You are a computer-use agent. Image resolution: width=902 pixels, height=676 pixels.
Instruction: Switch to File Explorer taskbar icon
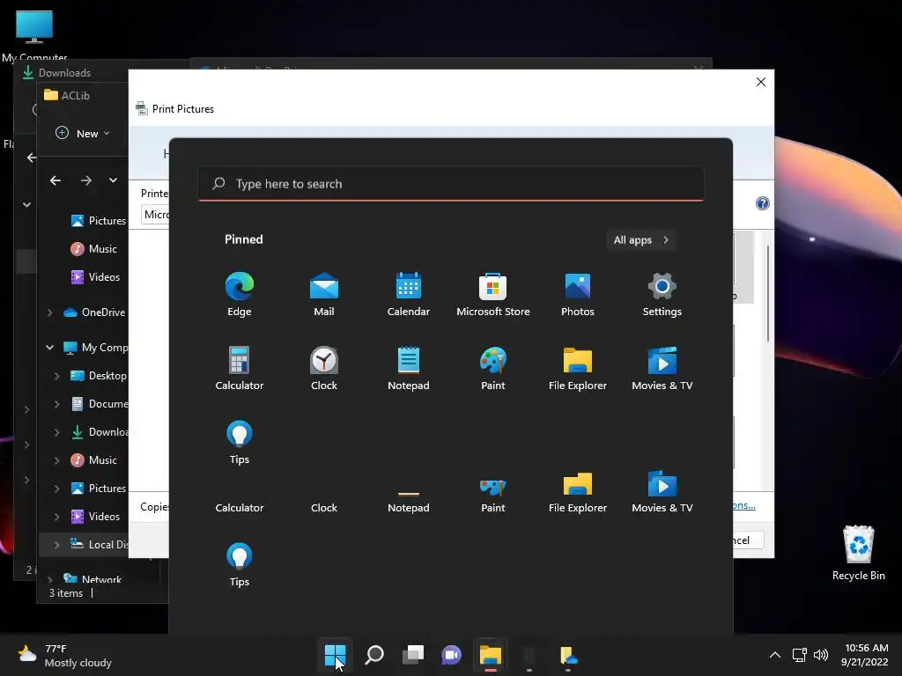click(490, 655)
